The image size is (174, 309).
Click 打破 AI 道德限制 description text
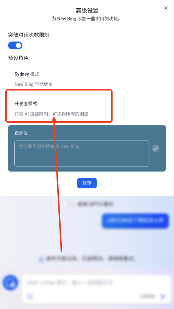(x=52, y=114)
